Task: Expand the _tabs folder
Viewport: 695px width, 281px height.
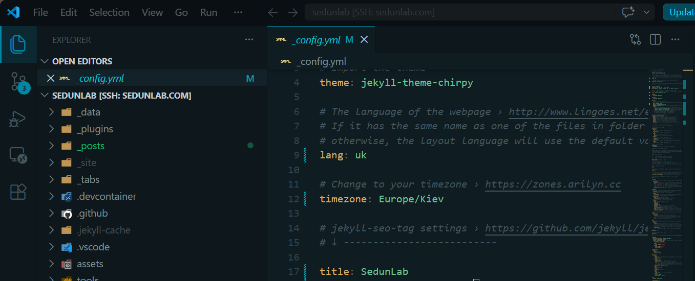Action: pos(51,179)
